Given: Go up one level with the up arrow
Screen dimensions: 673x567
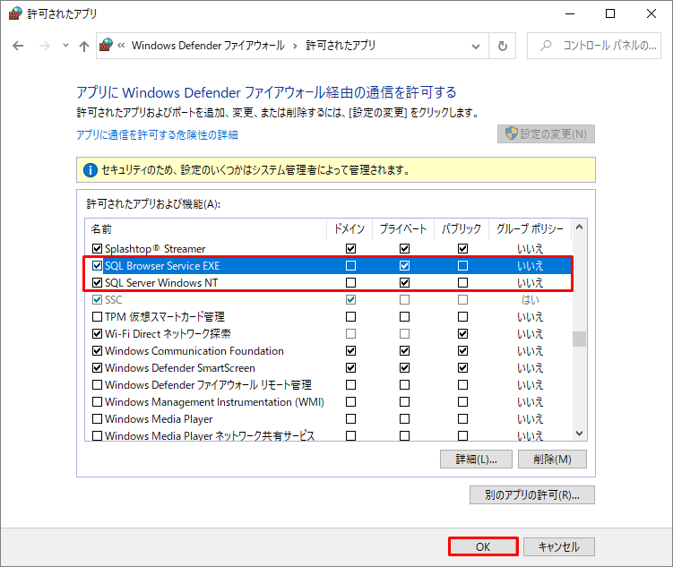Looking at the screenshot, I should pos(84,46).
